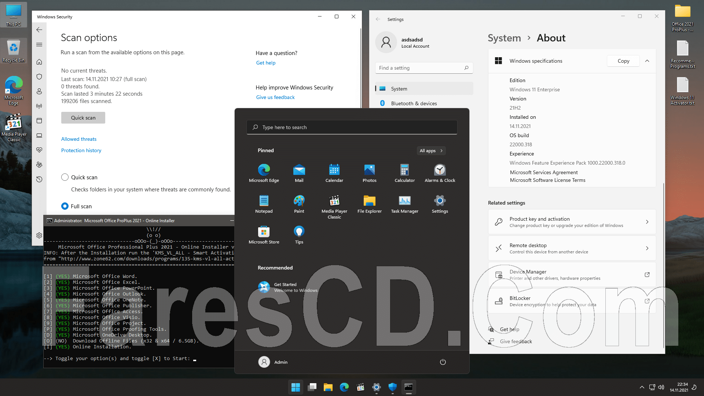Toggle the Windows Security hamburger menu
This screenshot has width=704, height=396.
click(x=39, y=44)
